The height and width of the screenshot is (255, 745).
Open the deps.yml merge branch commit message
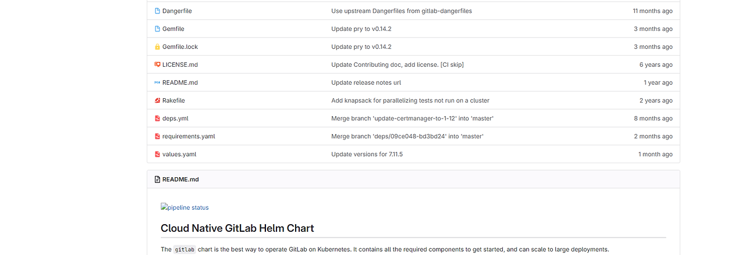(413, 118)
